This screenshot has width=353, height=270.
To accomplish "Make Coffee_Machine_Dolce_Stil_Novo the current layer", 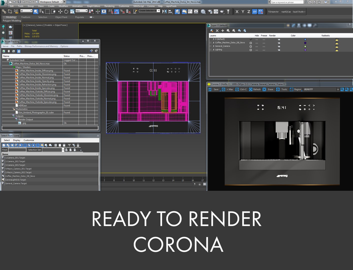I will (251, 43).
